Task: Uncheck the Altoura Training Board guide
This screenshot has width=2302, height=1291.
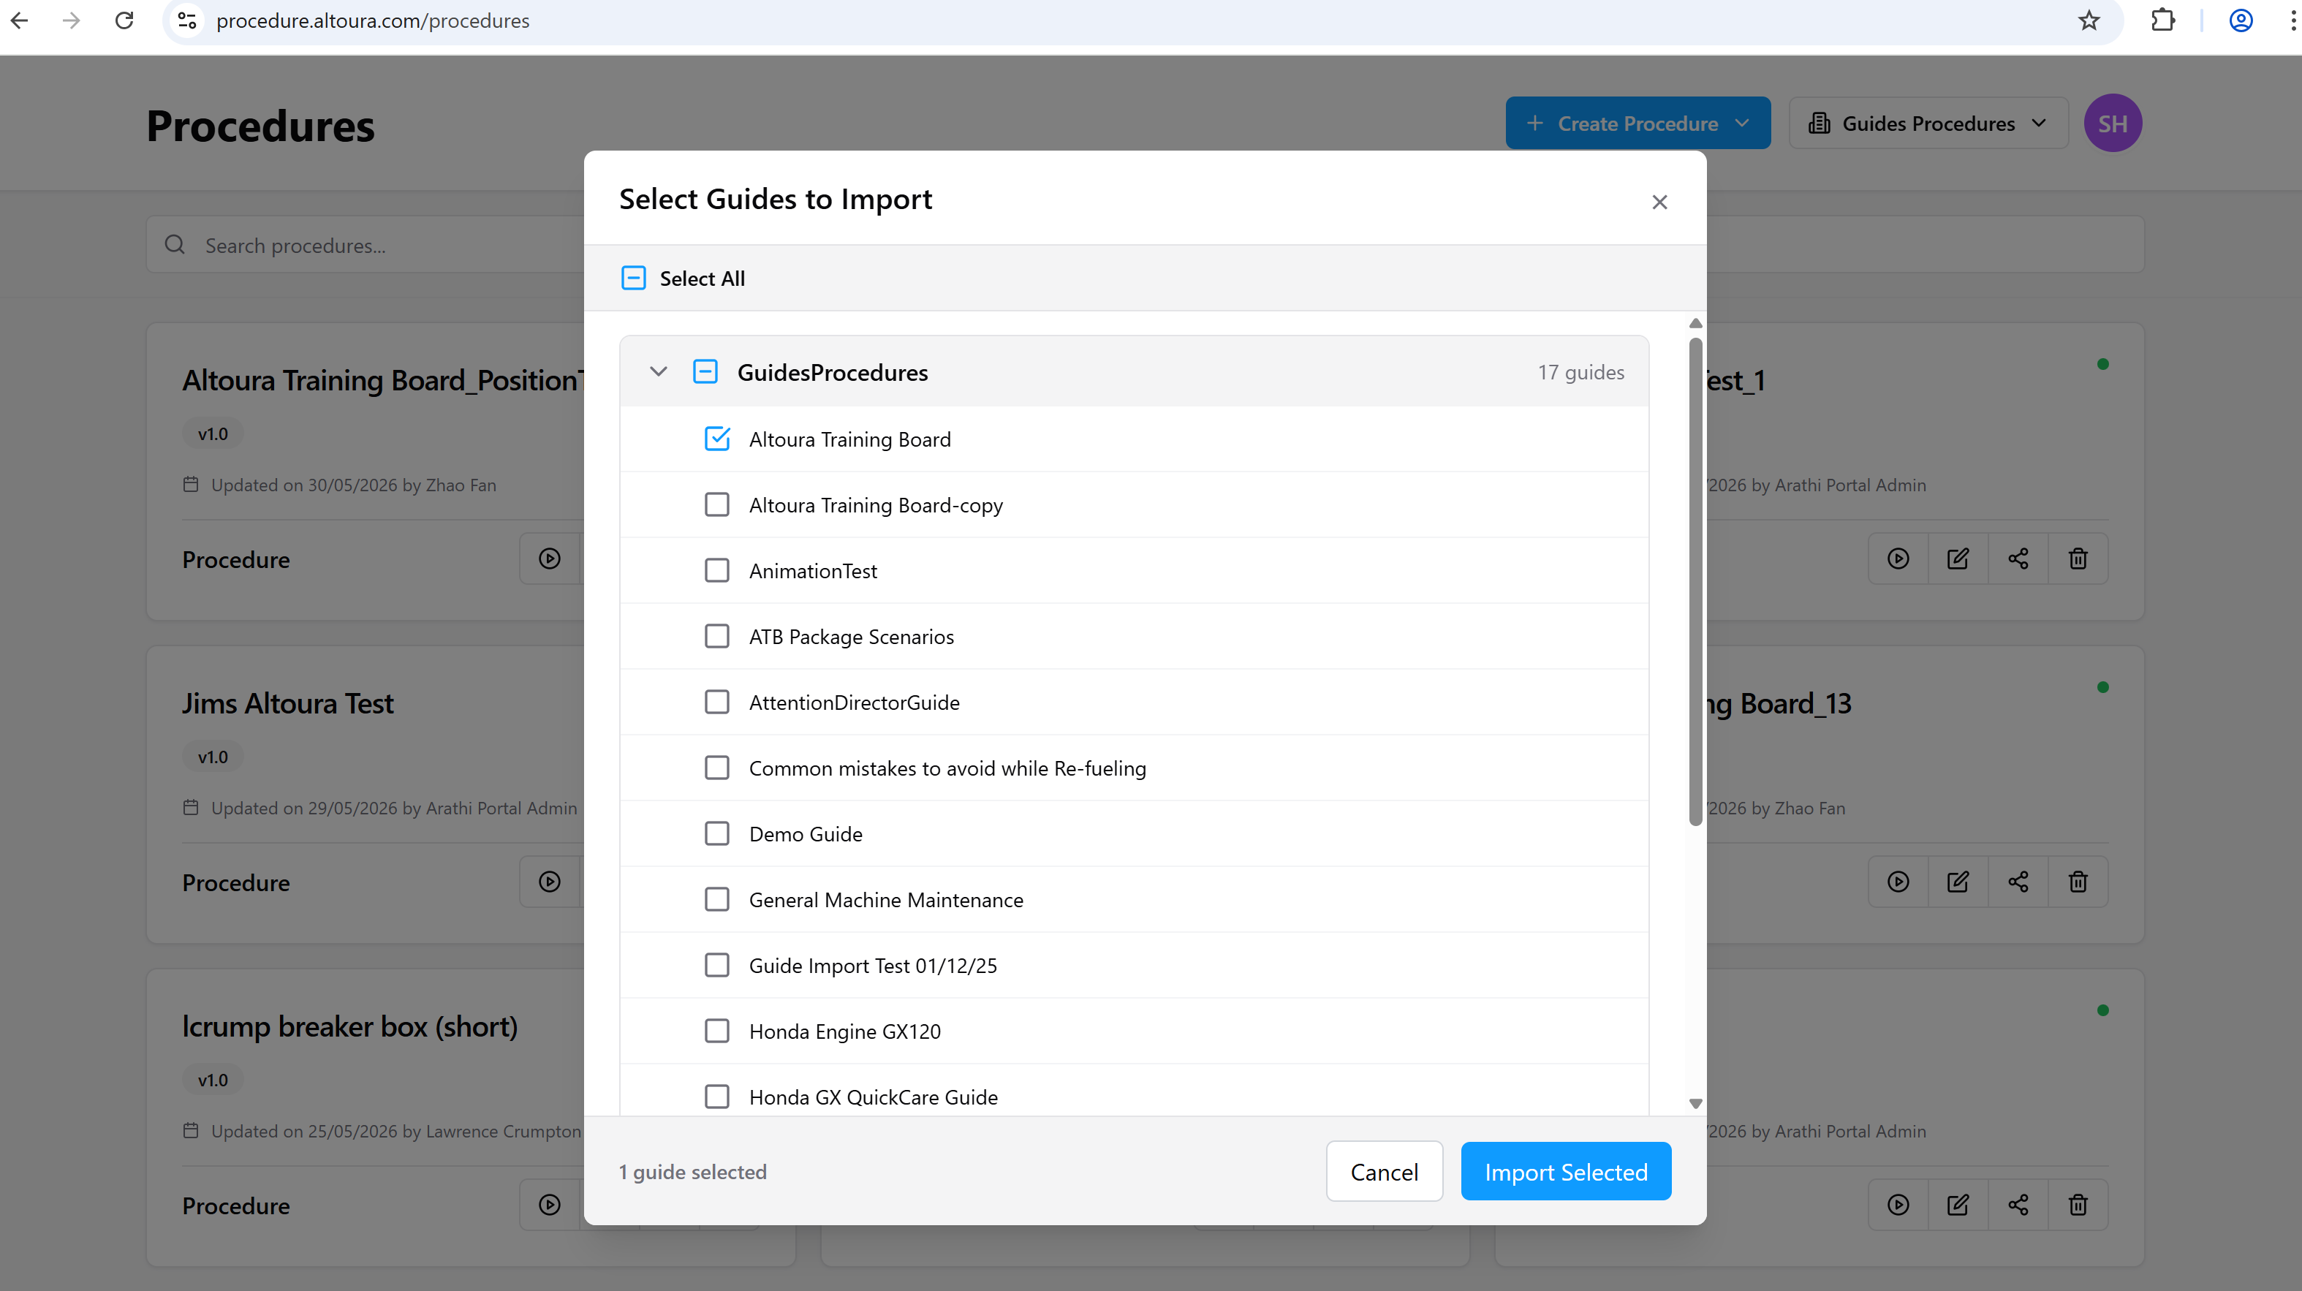Action: 716,439
